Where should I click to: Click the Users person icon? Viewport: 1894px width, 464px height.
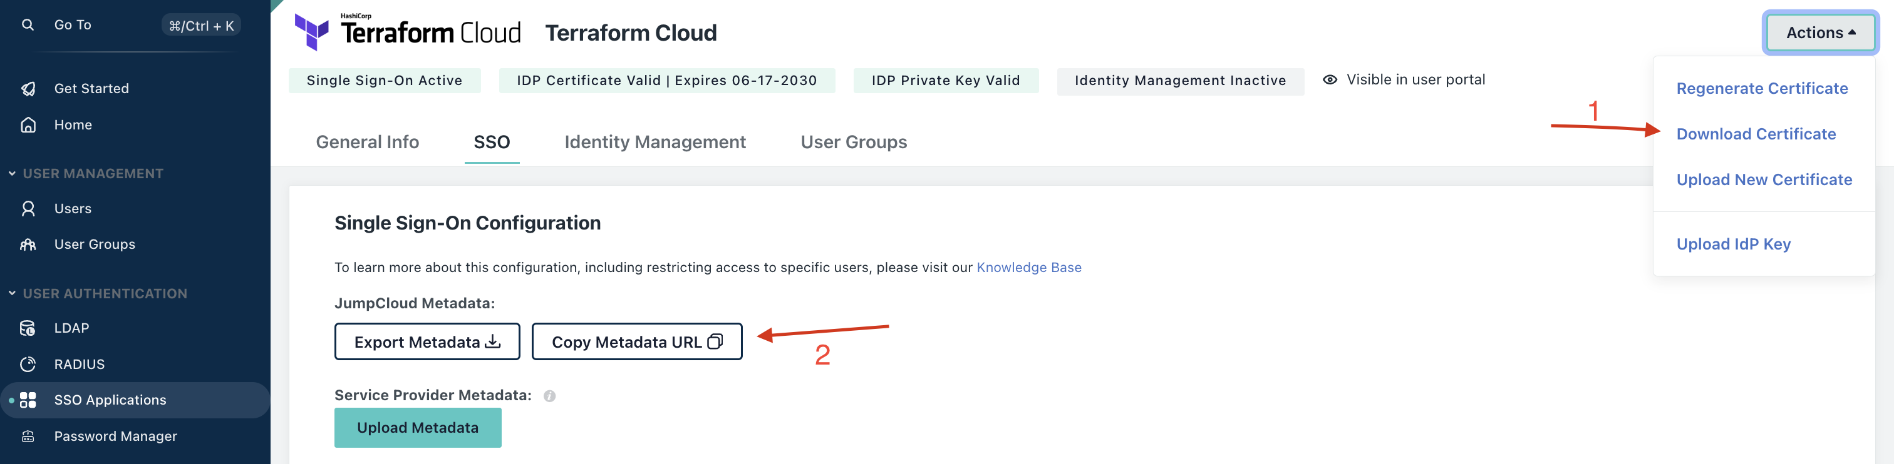pos(28,208)
